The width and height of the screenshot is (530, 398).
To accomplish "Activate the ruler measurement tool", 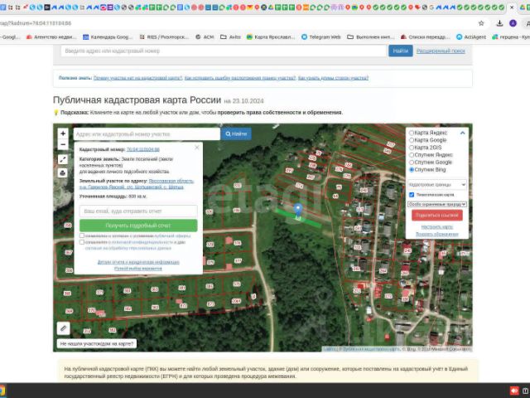I will 64,328.
